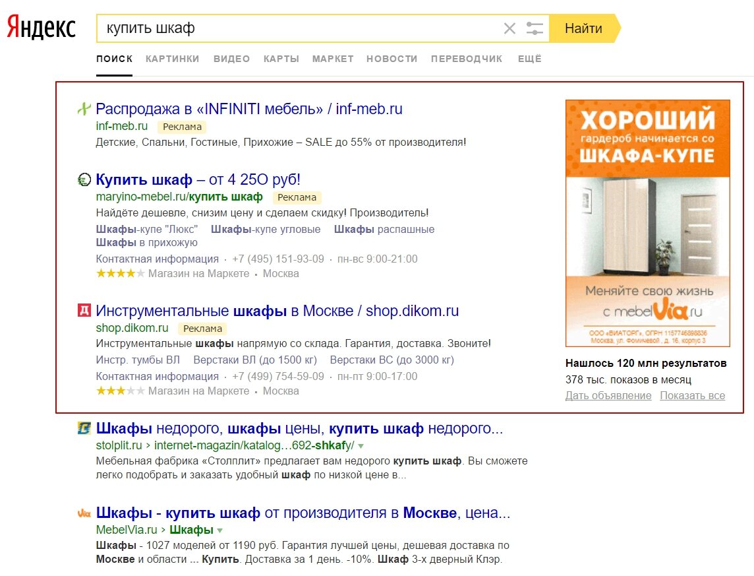Click the MebelVia favicon

click(84, 513)
